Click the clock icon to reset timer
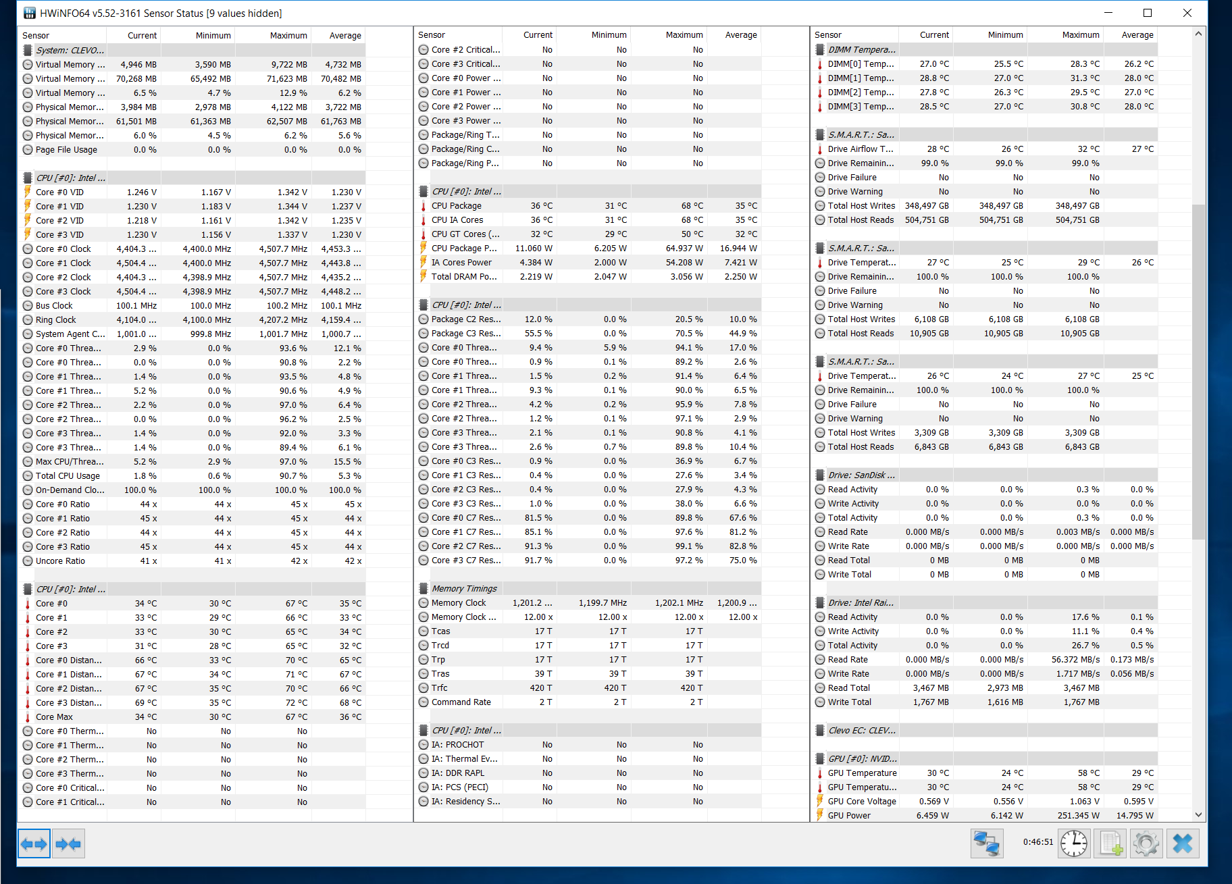 click(1074, 843)
